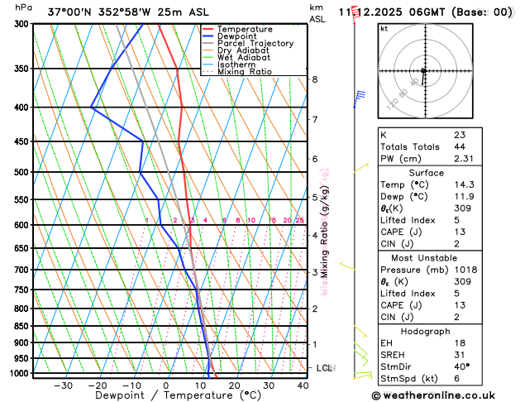Click the 700 hPa pressure label
The width and height of the screenshot is (520, 402).
click(x=23, y=270)
